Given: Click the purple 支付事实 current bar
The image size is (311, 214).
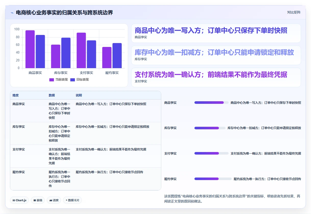Looking at the screenshot, I should pyautogui.click(x=81, y=51).
